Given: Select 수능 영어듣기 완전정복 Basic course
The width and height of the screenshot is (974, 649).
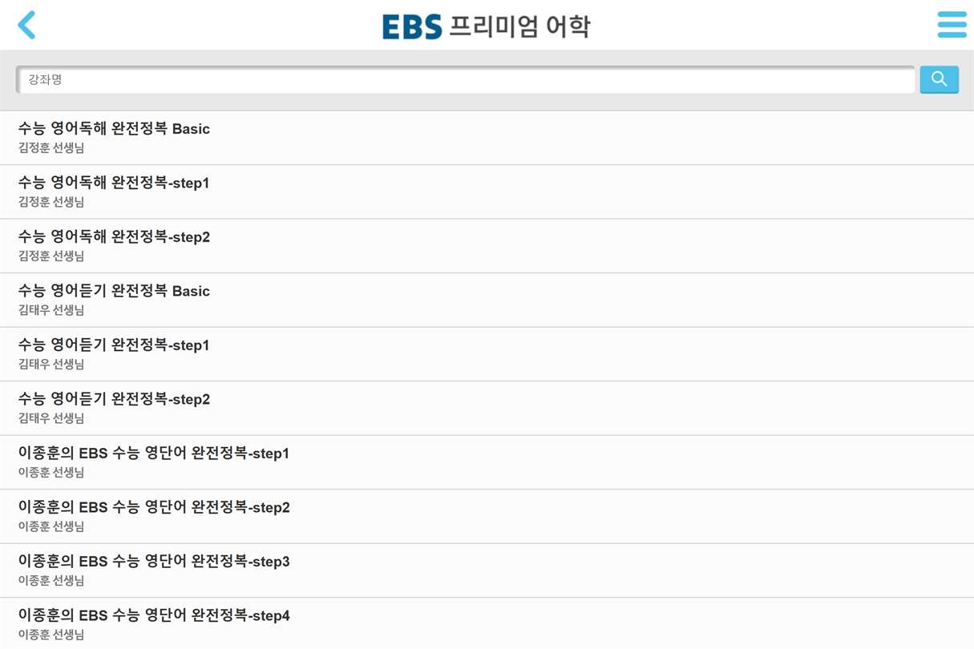Looking at the screenshot, I should pyautogui.click(x=487, y=300).
